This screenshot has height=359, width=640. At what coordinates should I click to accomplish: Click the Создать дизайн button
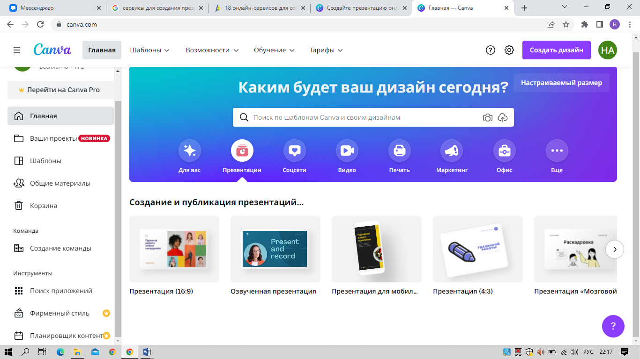557,50
